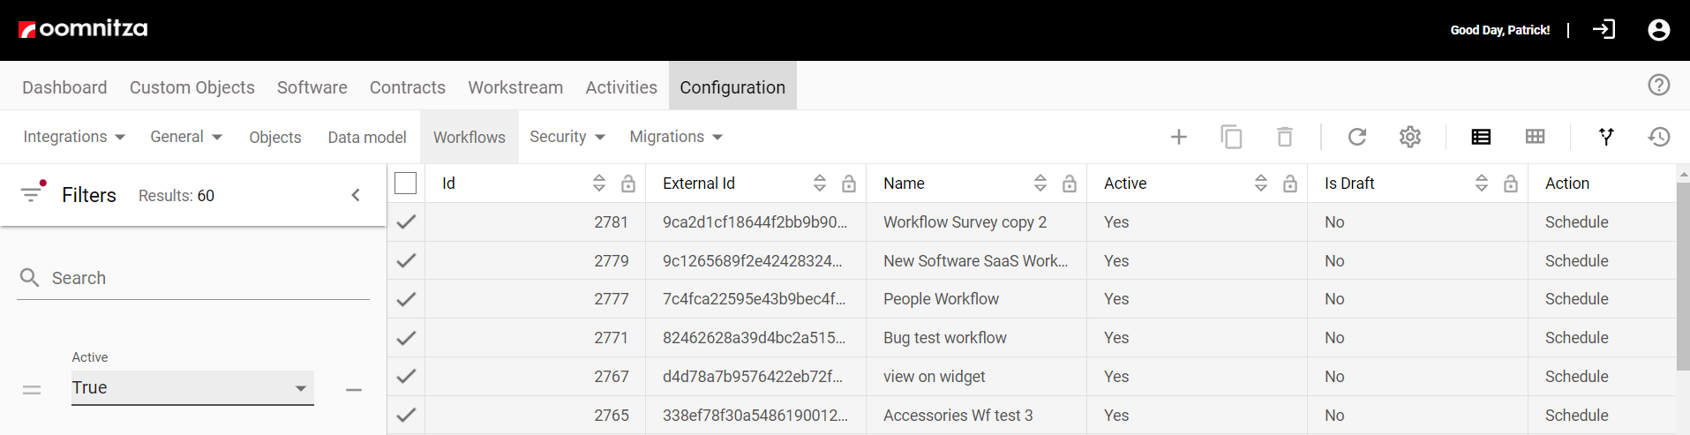This screenshot has height=435, width=1690.
Task: Toggle the checkmark for row 2777
Action: coord(406,299)
